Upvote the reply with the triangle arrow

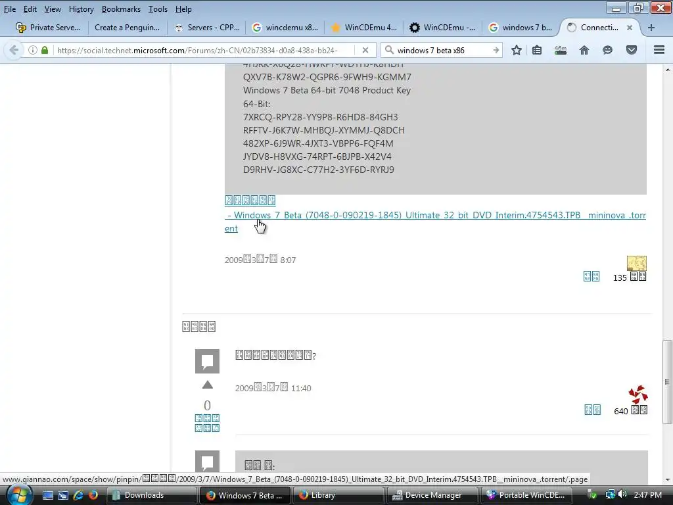pos(207,385)
